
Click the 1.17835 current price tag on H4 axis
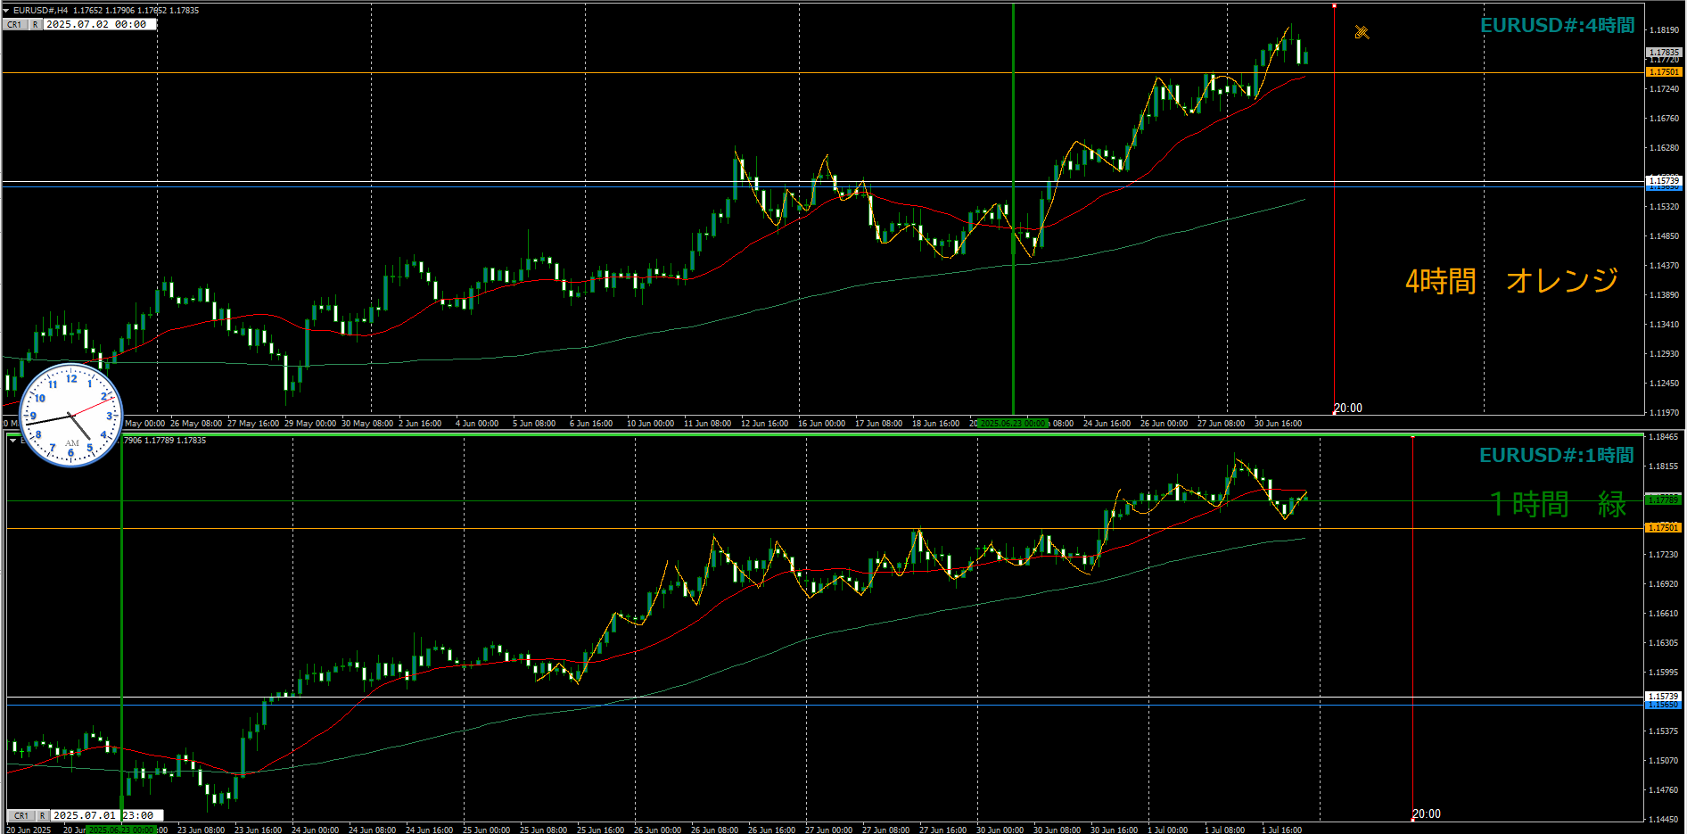point(1663,52)
